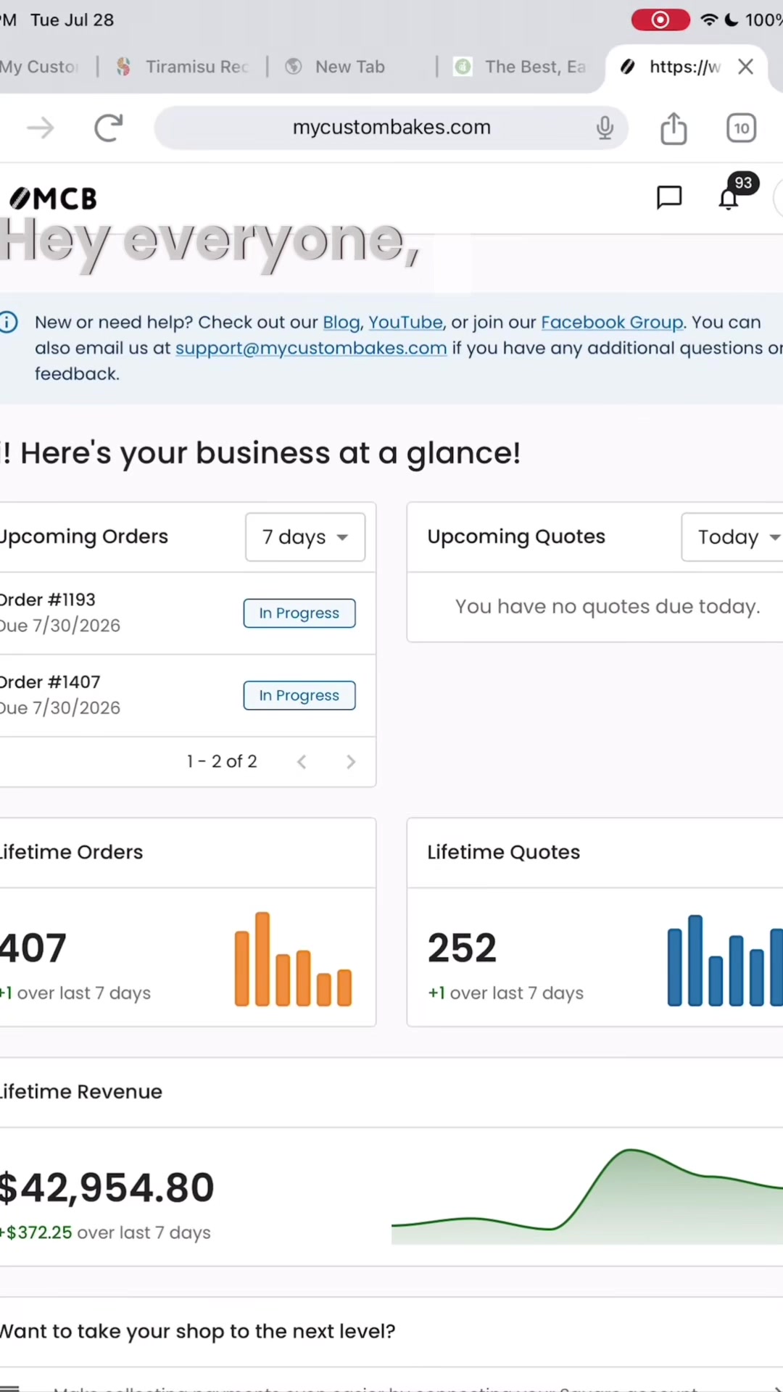Viewport: 783px width, 1392px height.
Task: Click 'Want to take your shop' heading
Action: click(197, 1332)
